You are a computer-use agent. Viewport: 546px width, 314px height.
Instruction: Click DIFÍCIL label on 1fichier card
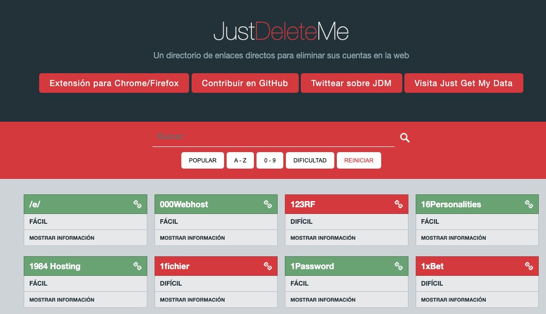pos(170,284)
